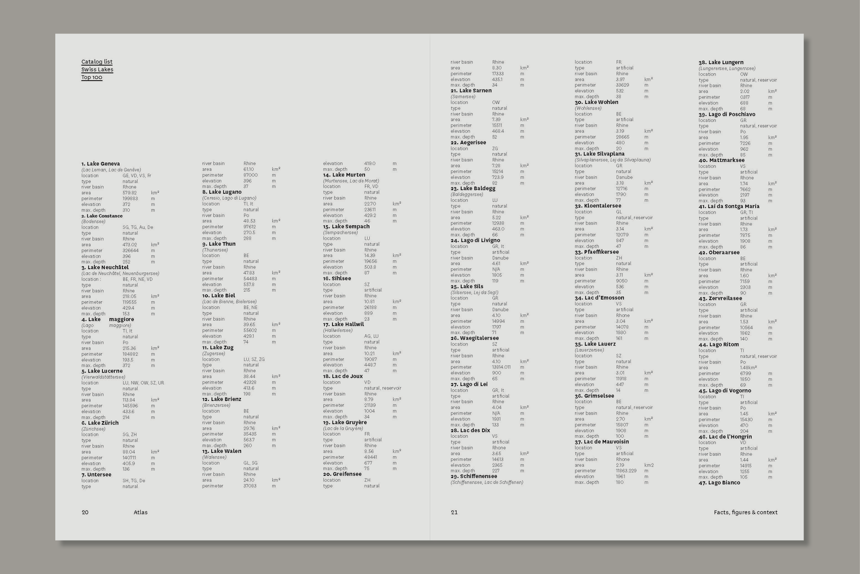Select the "19. Lake Gruyère" entry title

(x=345, y=423)
